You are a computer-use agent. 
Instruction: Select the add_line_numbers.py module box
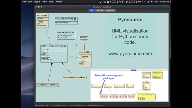tap(66, 21)
